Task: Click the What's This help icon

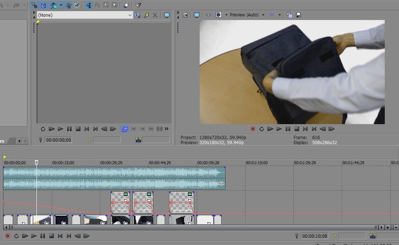Action: pos(138,5)
